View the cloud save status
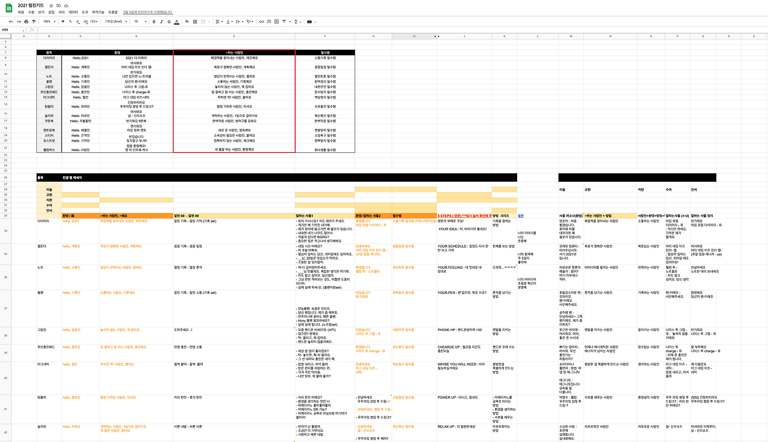Screen dimensions: 768x442 coord(66,5)
